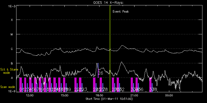Click the "C" flare class axis label
The height and width of the screenshot is (103, 207).
pyautogui.click(x=12, y=49)
